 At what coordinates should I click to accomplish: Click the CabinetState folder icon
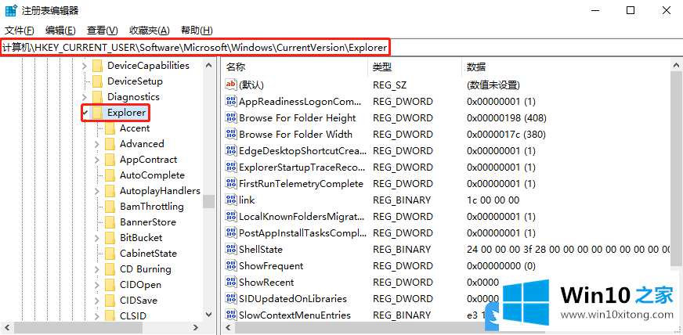(110, 254)
